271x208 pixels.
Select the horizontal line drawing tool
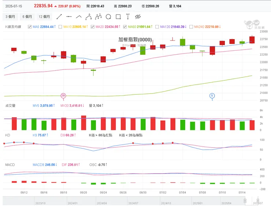[x=69, y=17]
